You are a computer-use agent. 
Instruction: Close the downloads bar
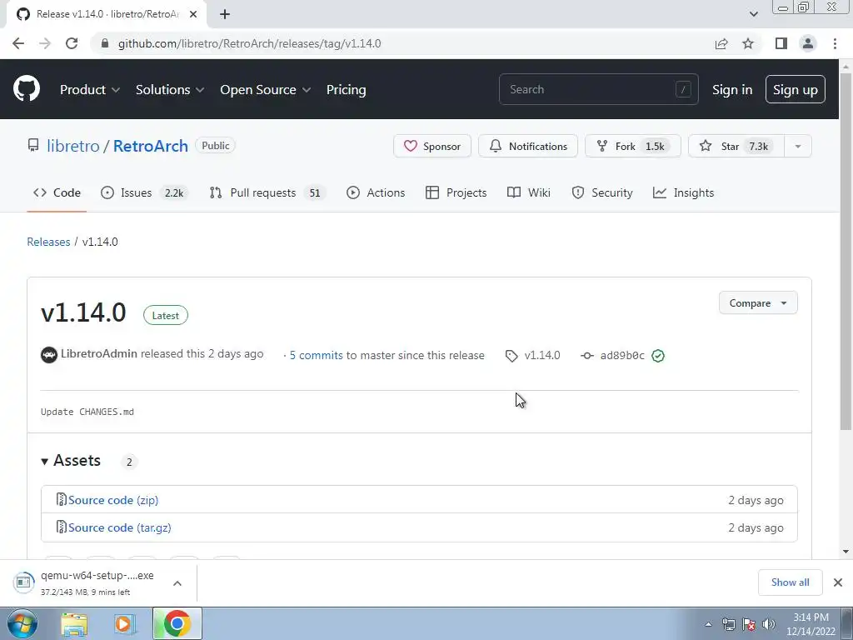[838, 582]
